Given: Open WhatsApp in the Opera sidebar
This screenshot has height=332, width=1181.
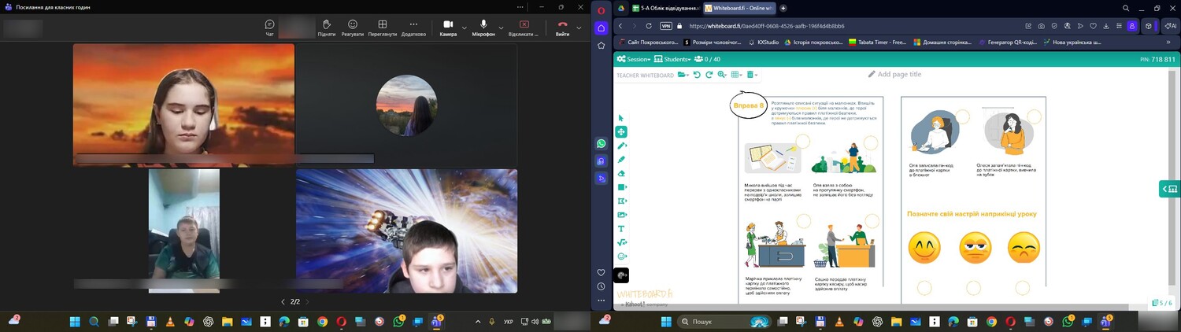Looking at the screenshot, I should coord(602,144).
